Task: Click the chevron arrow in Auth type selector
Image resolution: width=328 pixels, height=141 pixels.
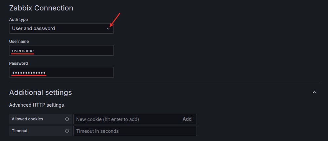Action: (x=108, y=29)
